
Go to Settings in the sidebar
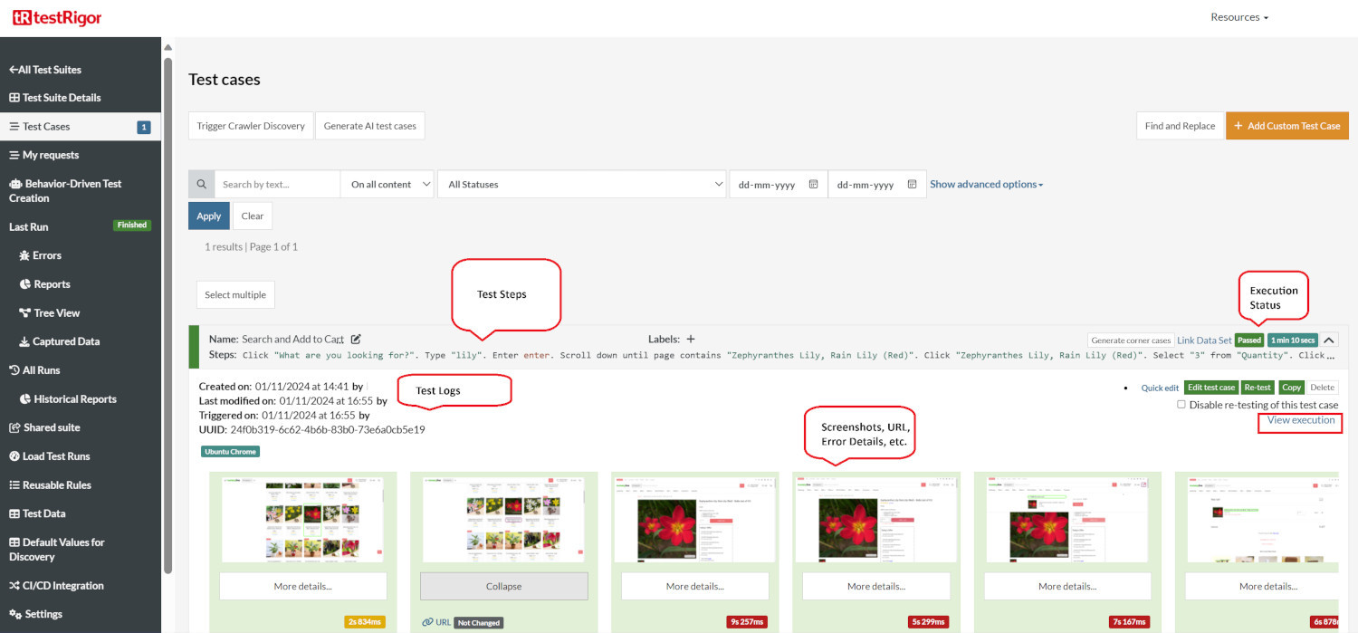(43, 614)
